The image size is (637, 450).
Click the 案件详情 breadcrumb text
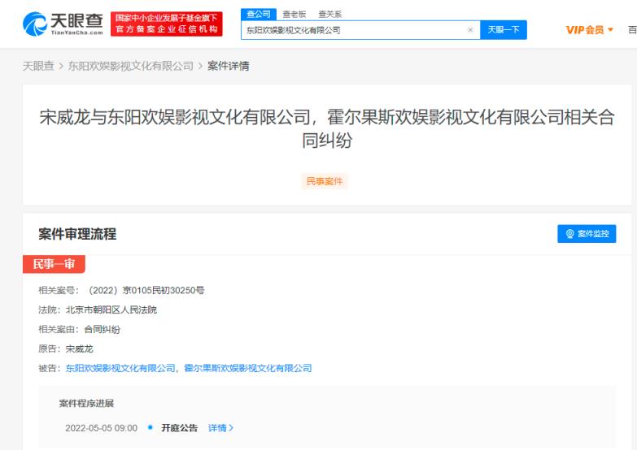(x=229, y=66)
